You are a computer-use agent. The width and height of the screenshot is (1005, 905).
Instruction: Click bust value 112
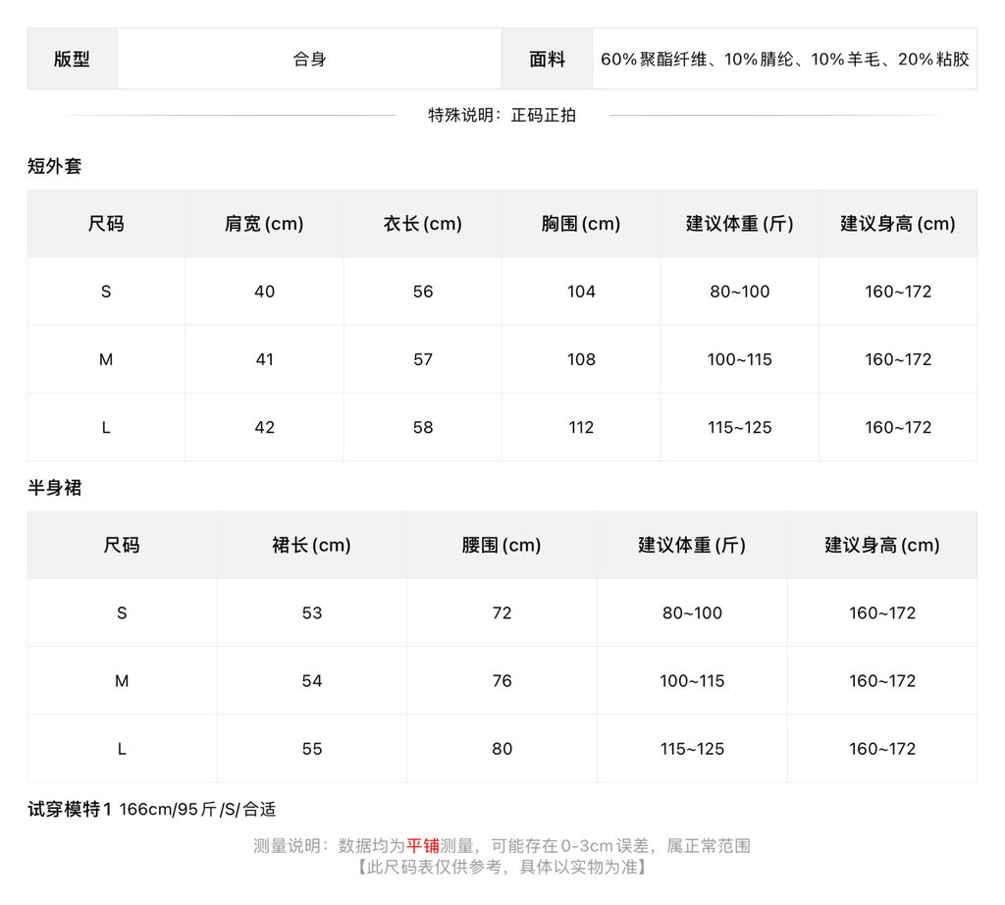[581, 428]
